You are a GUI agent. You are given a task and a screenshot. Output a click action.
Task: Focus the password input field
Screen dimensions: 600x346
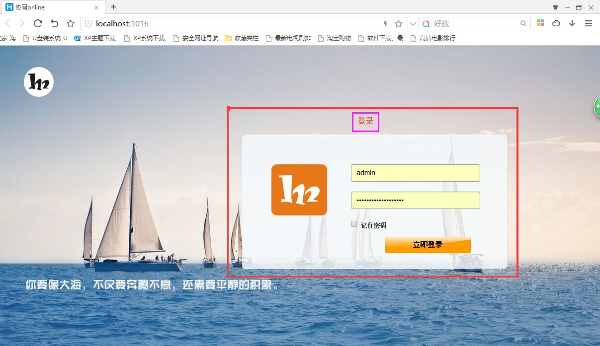click(415, 201)
